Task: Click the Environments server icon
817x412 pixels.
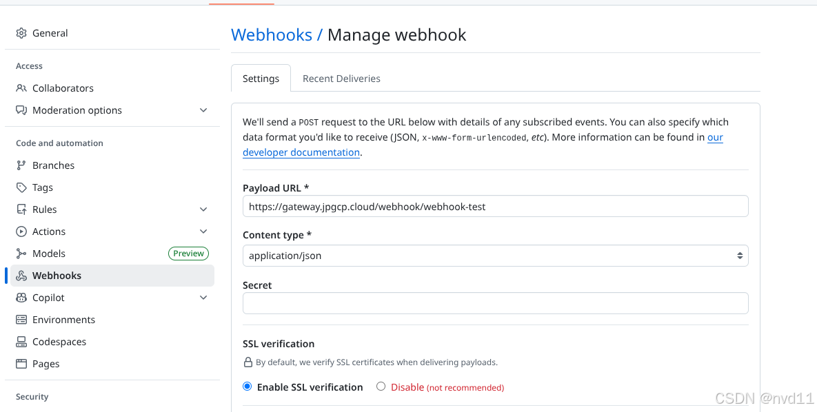Action: coord(21,320)
